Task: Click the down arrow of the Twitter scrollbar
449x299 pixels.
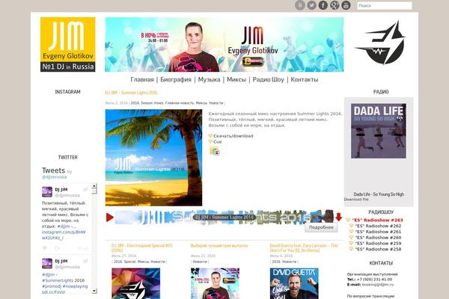Action: 94,291
